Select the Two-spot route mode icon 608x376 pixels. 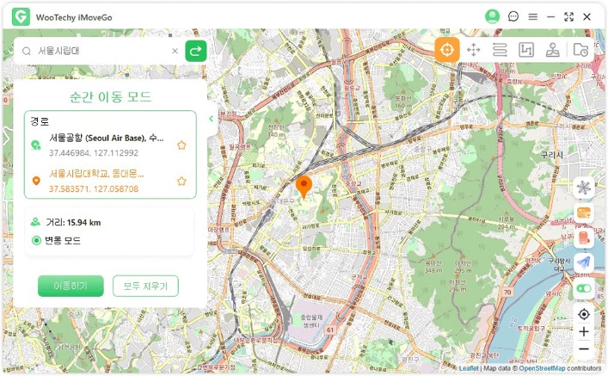(x=500, y=50)
